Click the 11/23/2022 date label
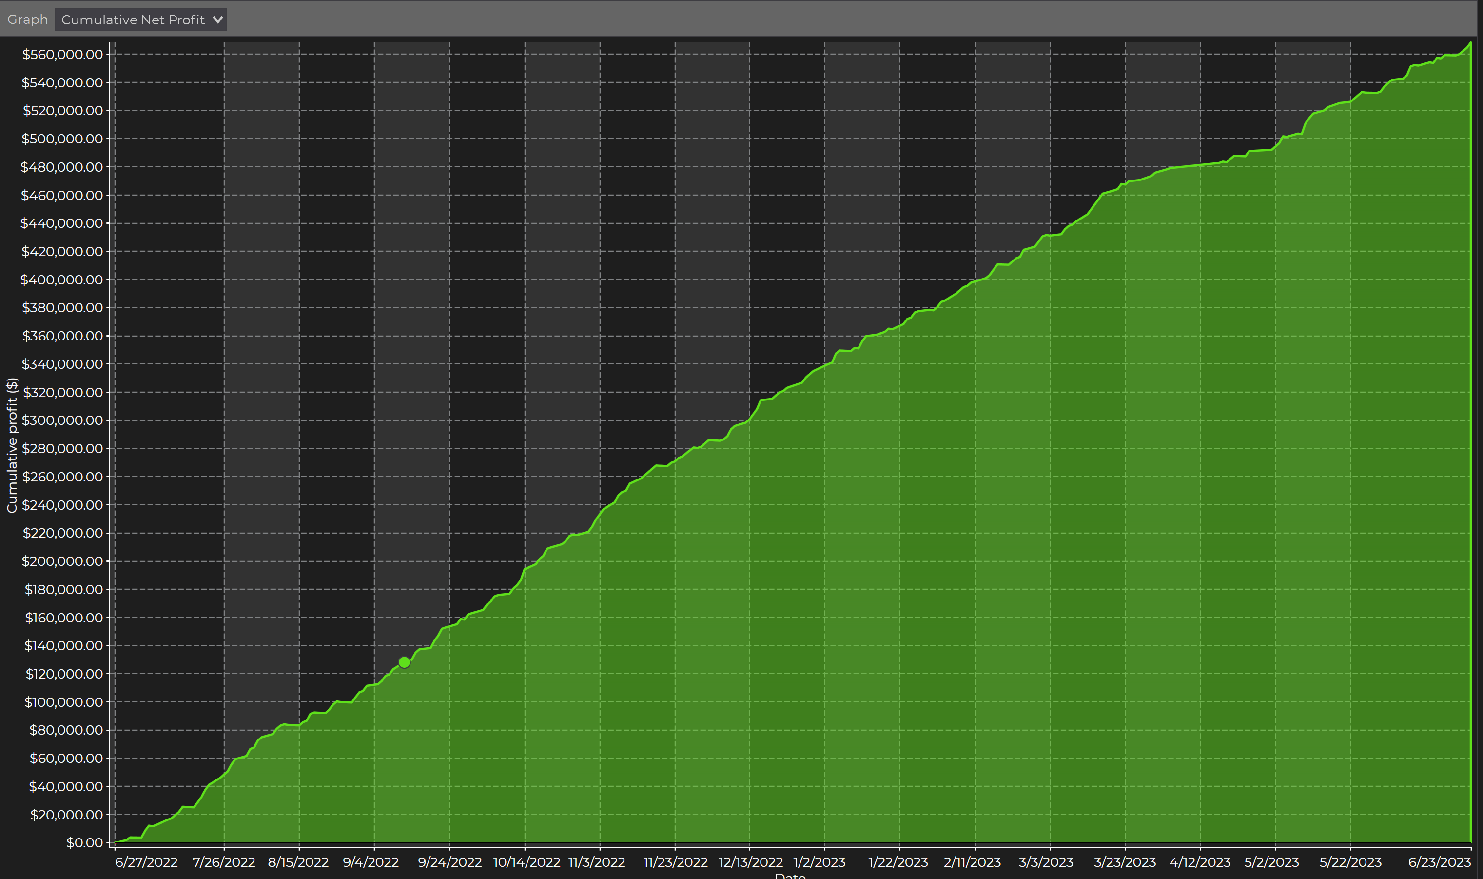This screenshot has height=879, width=1483. point(676,862)
